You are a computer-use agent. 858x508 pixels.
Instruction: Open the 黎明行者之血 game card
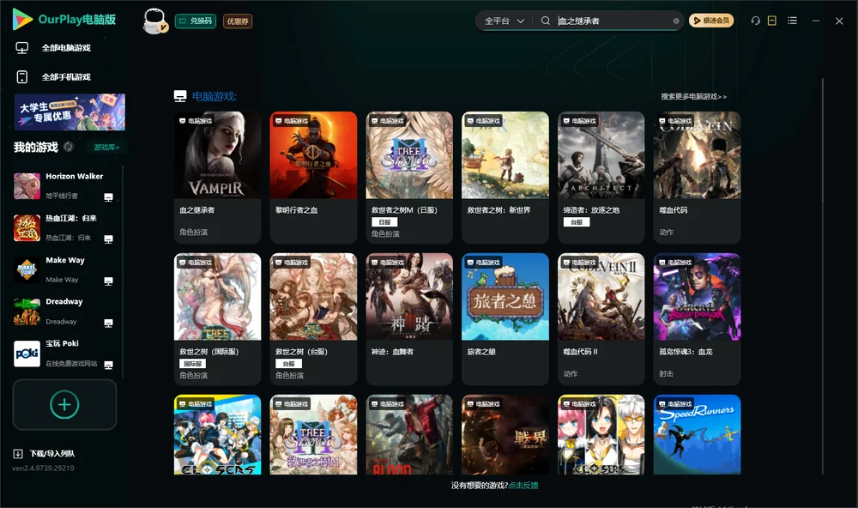pos(313,178)
